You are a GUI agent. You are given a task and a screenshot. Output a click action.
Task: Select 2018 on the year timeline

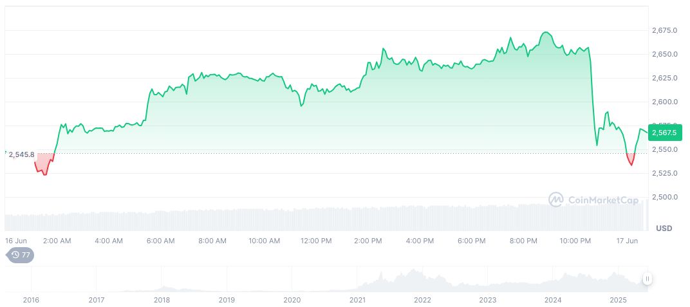click(162, 300)
